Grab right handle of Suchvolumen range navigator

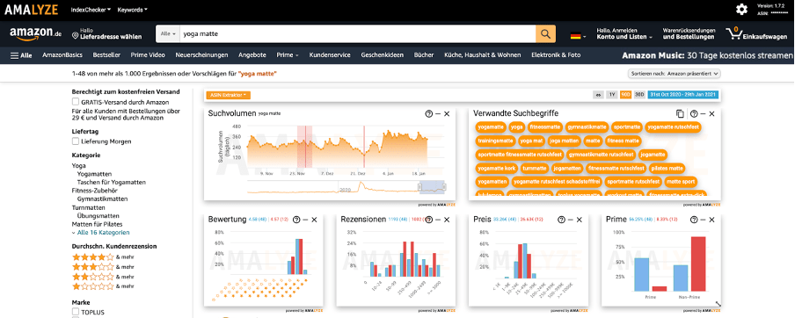tap(444, 187)
